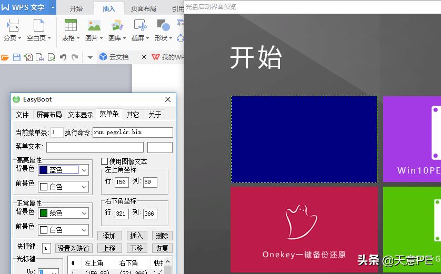Click the 菜单文本 input field
441x274 pixels.
point(95,147)
